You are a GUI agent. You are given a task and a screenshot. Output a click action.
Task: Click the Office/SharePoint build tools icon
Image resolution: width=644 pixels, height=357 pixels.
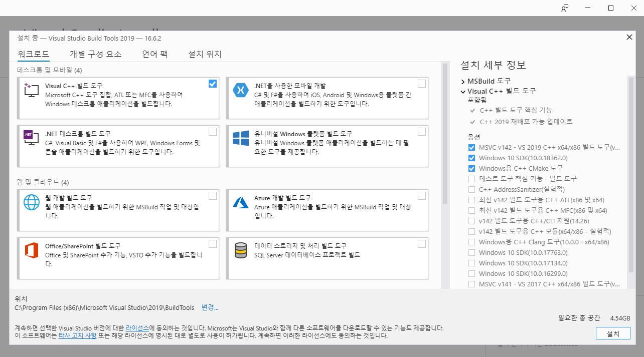[32, 250]
